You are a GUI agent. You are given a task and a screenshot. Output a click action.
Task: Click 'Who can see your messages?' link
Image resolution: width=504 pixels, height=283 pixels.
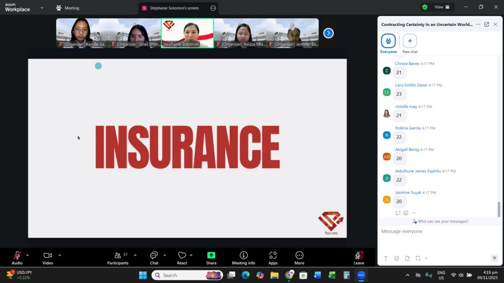click(x=440, y=222)
